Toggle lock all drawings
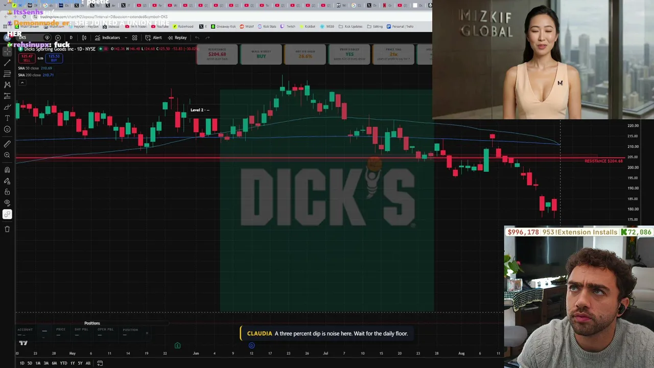The width and height of the screenshot is (654, 368). point(7,192)
